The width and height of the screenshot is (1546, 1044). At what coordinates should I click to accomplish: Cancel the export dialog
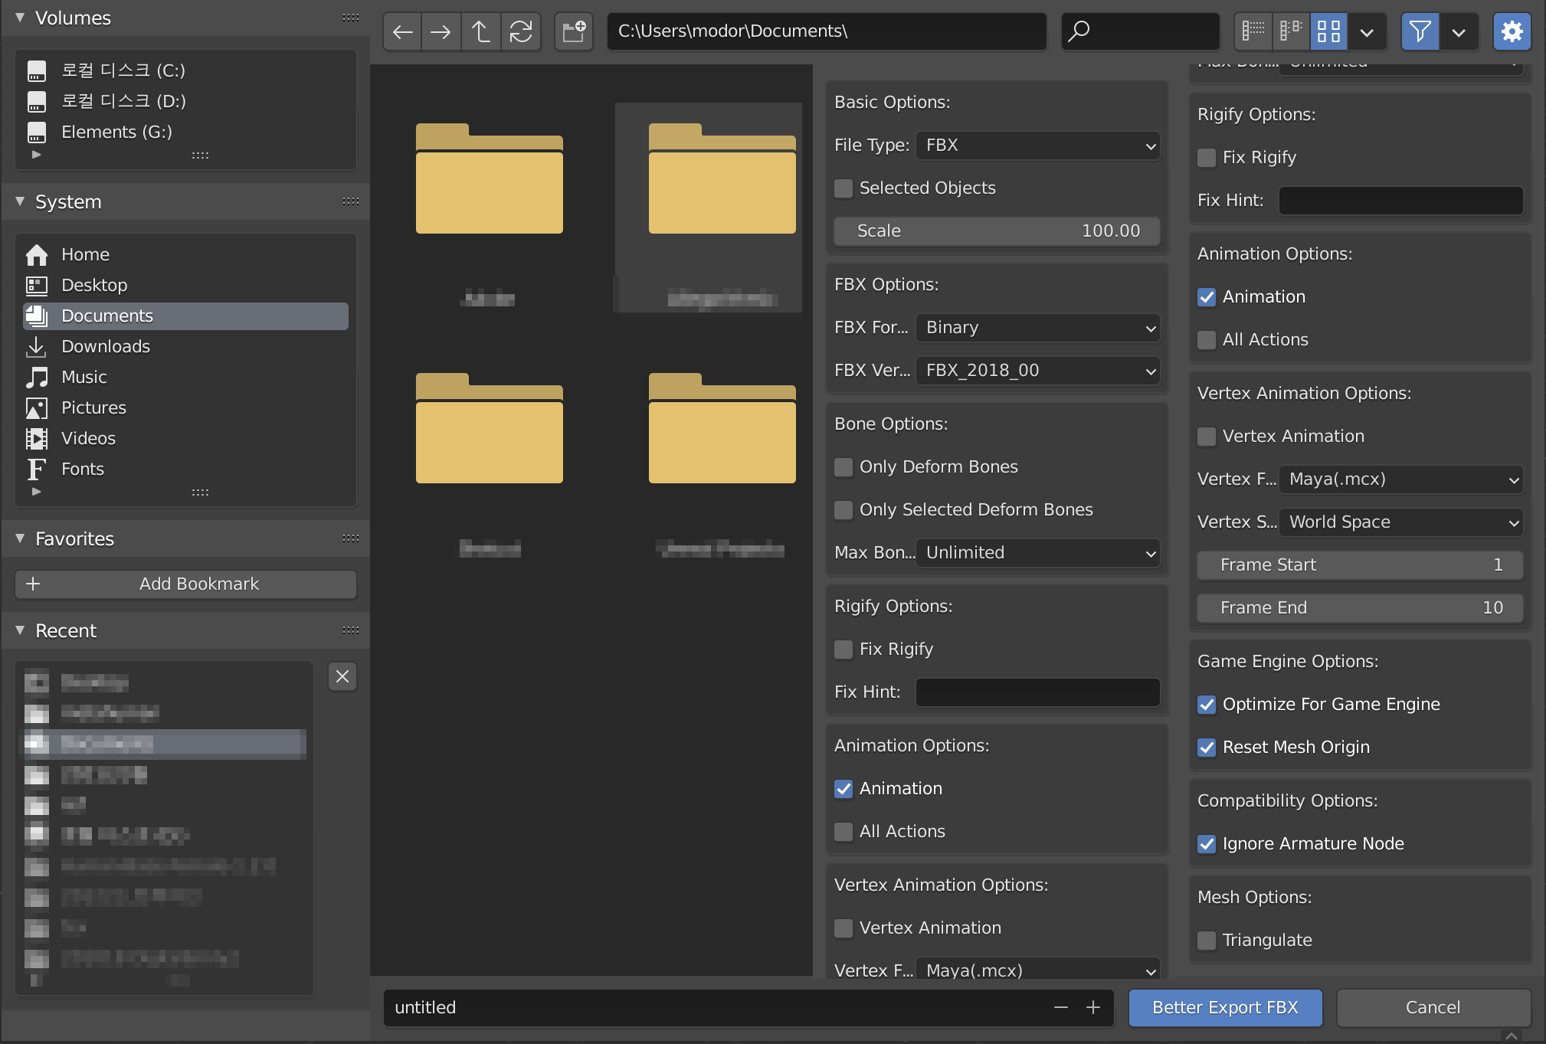click(x=1433, y=1007)
